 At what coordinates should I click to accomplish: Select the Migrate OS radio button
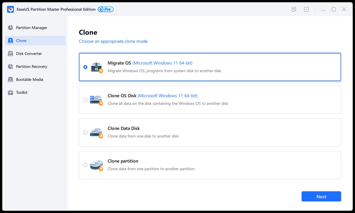click(85, 67)
